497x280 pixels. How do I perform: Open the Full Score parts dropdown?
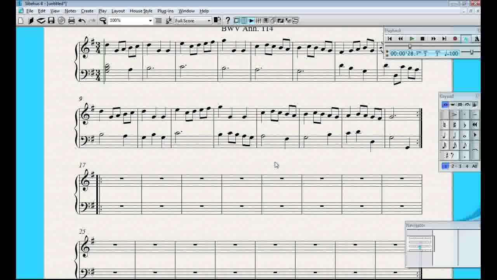point(209,21)
